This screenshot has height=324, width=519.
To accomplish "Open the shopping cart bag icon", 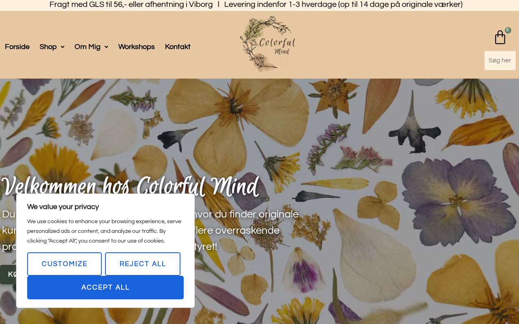I will click(500, 38).
